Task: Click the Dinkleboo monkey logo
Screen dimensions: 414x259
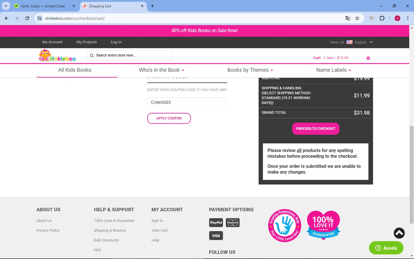Action: click(57, 56)
